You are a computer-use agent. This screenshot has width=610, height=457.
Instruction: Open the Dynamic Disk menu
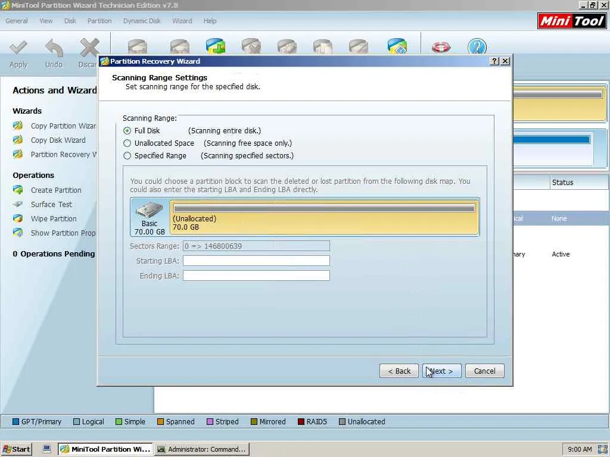click(142, 21)
